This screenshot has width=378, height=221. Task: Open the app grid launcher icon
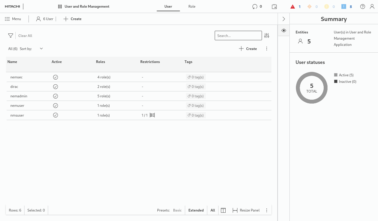60,7
